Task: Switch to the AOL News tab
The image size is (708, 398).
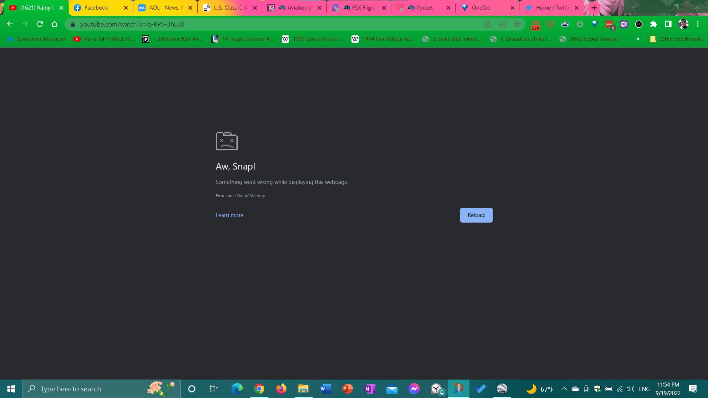Action: (x=164, y=8)
